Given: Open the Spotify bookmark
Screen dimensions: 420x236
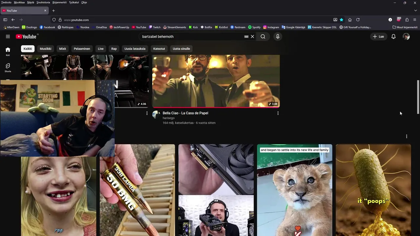Looking at the screenshot, I should [254, 27].
